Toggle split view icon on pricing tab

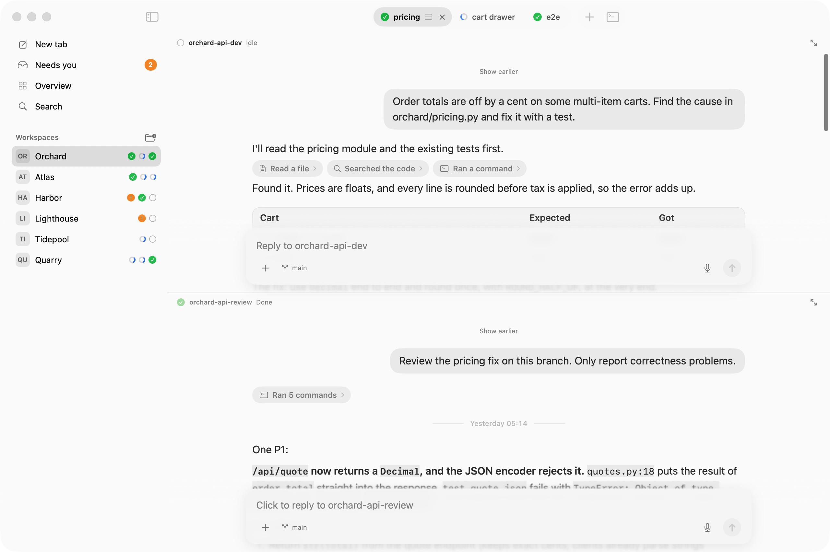(x=428, y=17)
